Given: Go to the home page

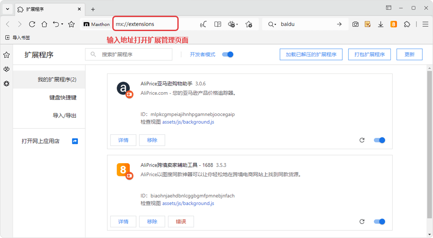Looking at the screenshot, I should click(44, 24).
